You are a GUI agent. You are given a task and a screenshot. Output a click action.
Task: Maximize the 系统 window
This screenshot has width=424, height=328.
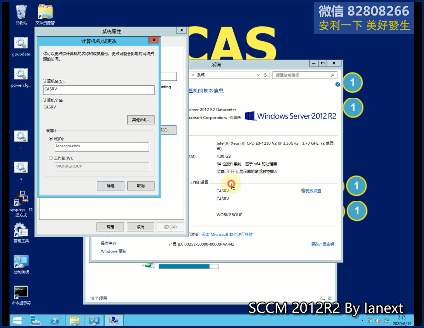coord(323,63)
